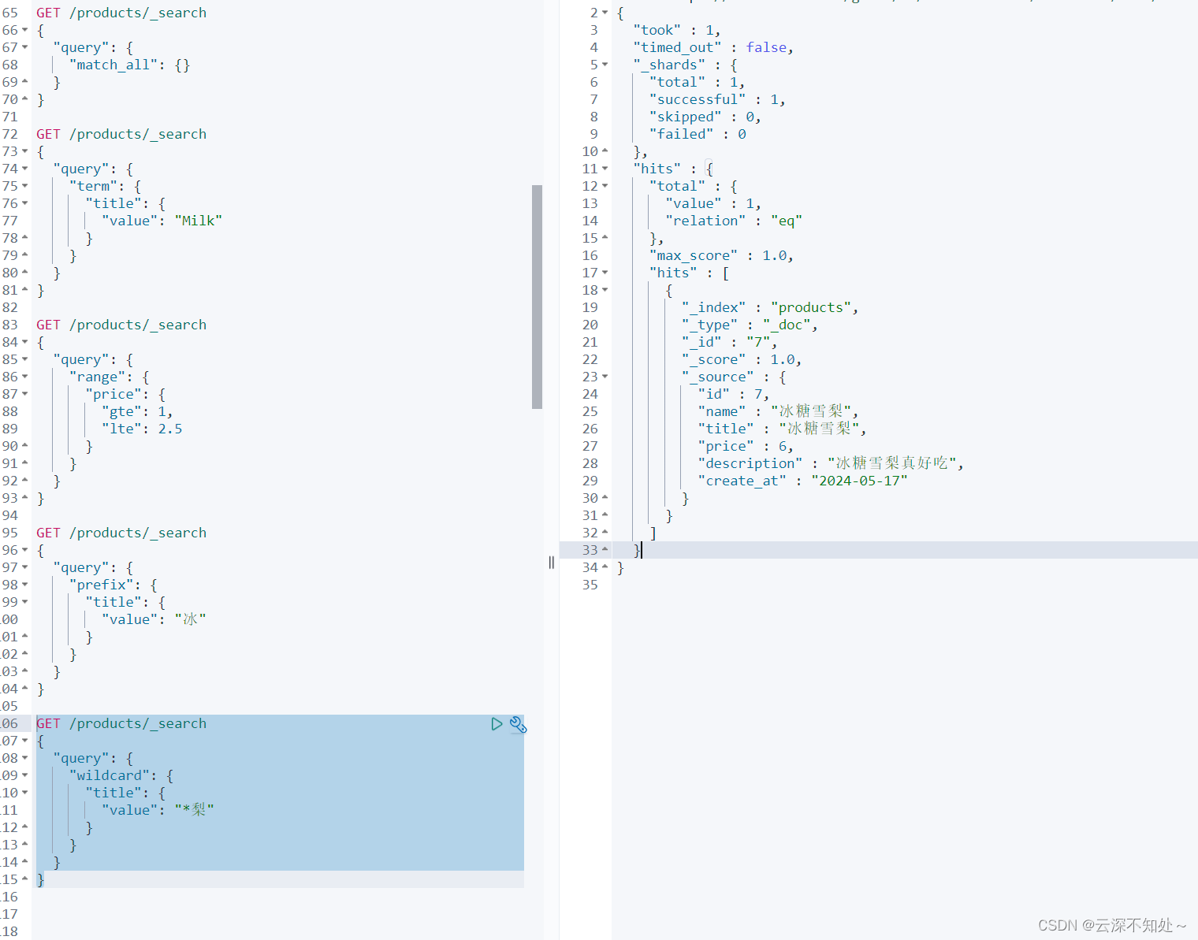
Task: Click the "_index" : "products" response line
Action: point(770,307)
